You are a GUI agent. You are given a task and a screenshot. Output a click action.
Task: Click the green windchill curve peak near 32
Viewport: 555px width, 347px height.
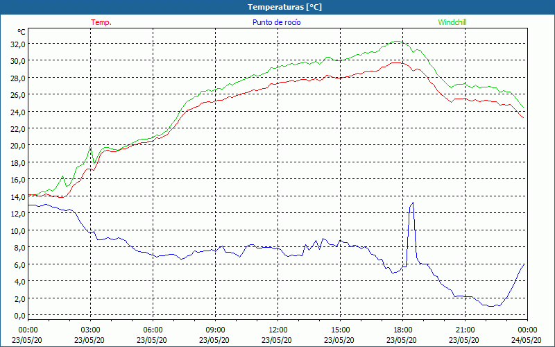[x=397, y=42]
